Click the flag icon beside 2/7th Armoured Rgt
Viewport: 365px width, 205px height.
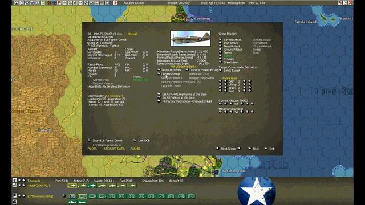pos(14,196)
